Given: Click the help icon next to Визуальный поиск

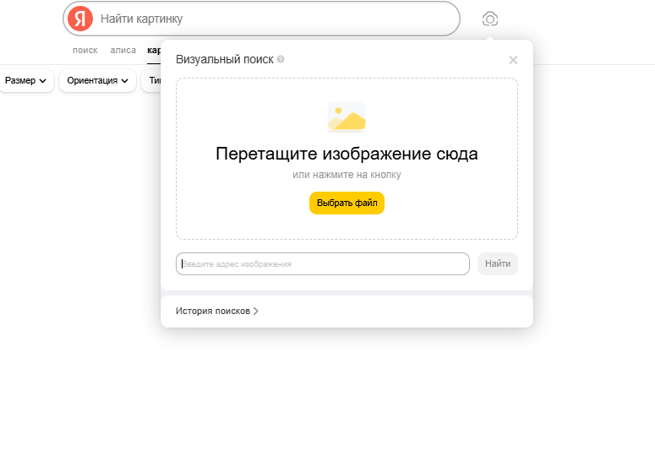Looking at the screenshot, I should click(x=281, y=59).
